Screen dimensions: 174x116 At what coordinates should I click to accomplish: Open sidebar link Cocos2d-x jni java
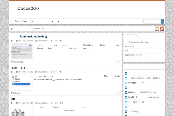[x=133, y=55]
